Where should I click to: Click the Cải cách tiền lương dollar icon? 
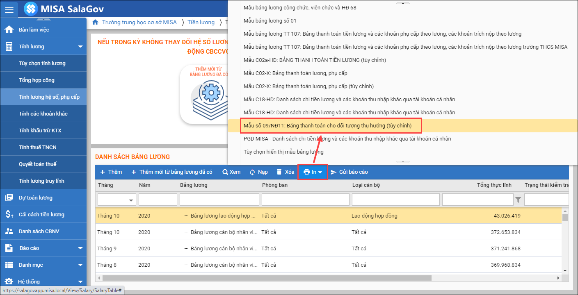pyautogui.click(x=9, y=214)
